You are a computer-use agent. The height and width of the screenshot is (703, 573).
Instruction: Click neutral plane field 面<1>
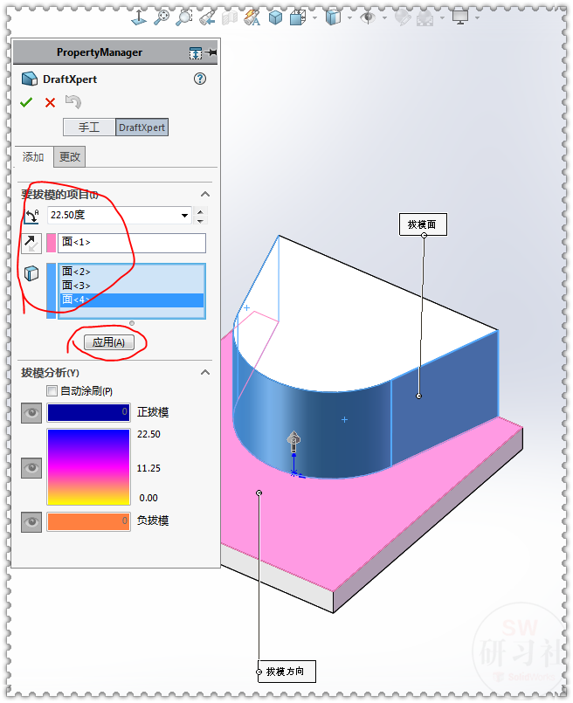tap(132, 243)
